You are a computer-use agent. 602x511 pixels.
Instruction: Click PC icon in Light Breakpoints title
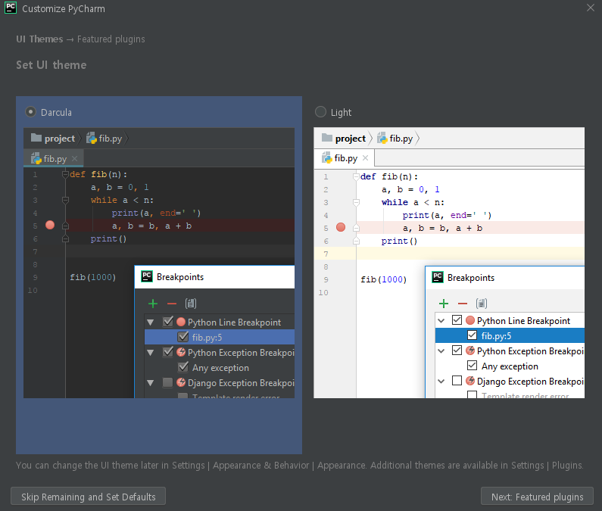point(438,277)
